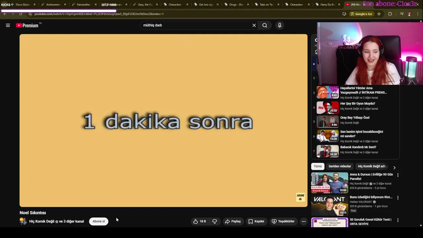Switch to the Fairweather browser tab
The height and width of the screenshot is (238, 423).
[84, 5]
